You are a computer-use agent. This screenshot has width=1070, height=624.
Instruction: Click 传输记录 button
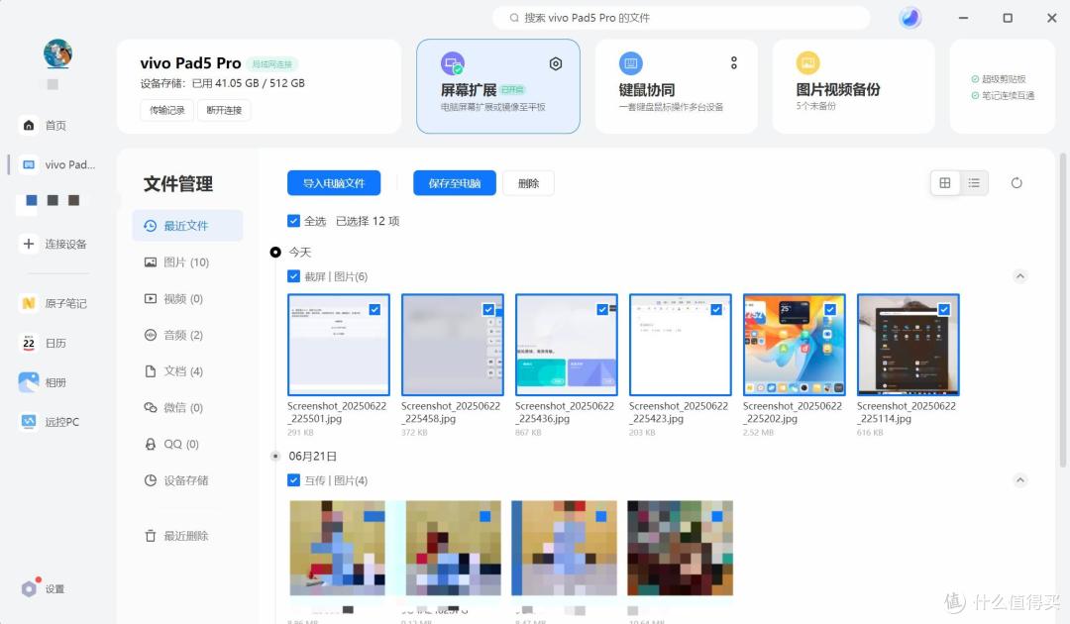(x=167, y=111)
